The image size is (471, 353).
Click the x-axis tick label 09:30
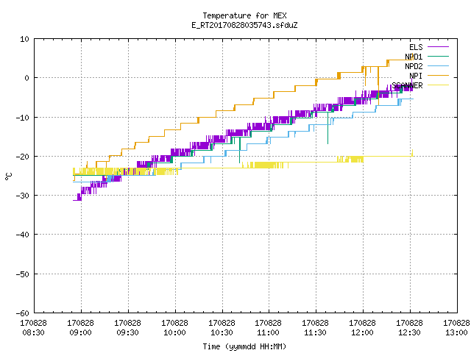127,332
